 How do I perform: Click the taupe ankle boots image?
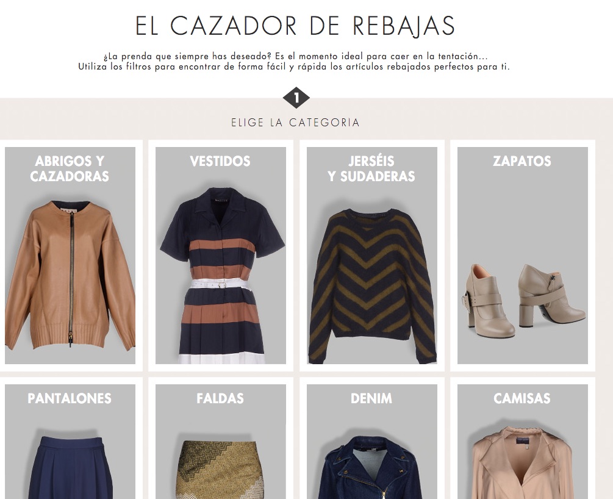(525, 300)
